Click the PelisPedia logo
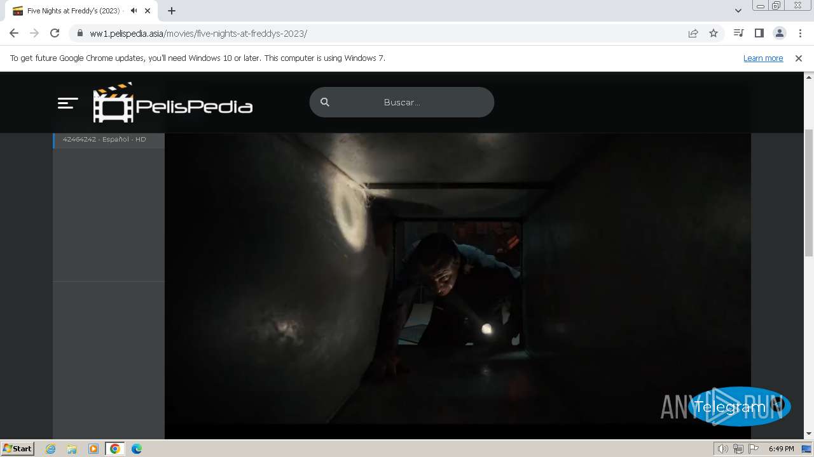This screenshot has width=814, height=457. [x=173, y=102]
